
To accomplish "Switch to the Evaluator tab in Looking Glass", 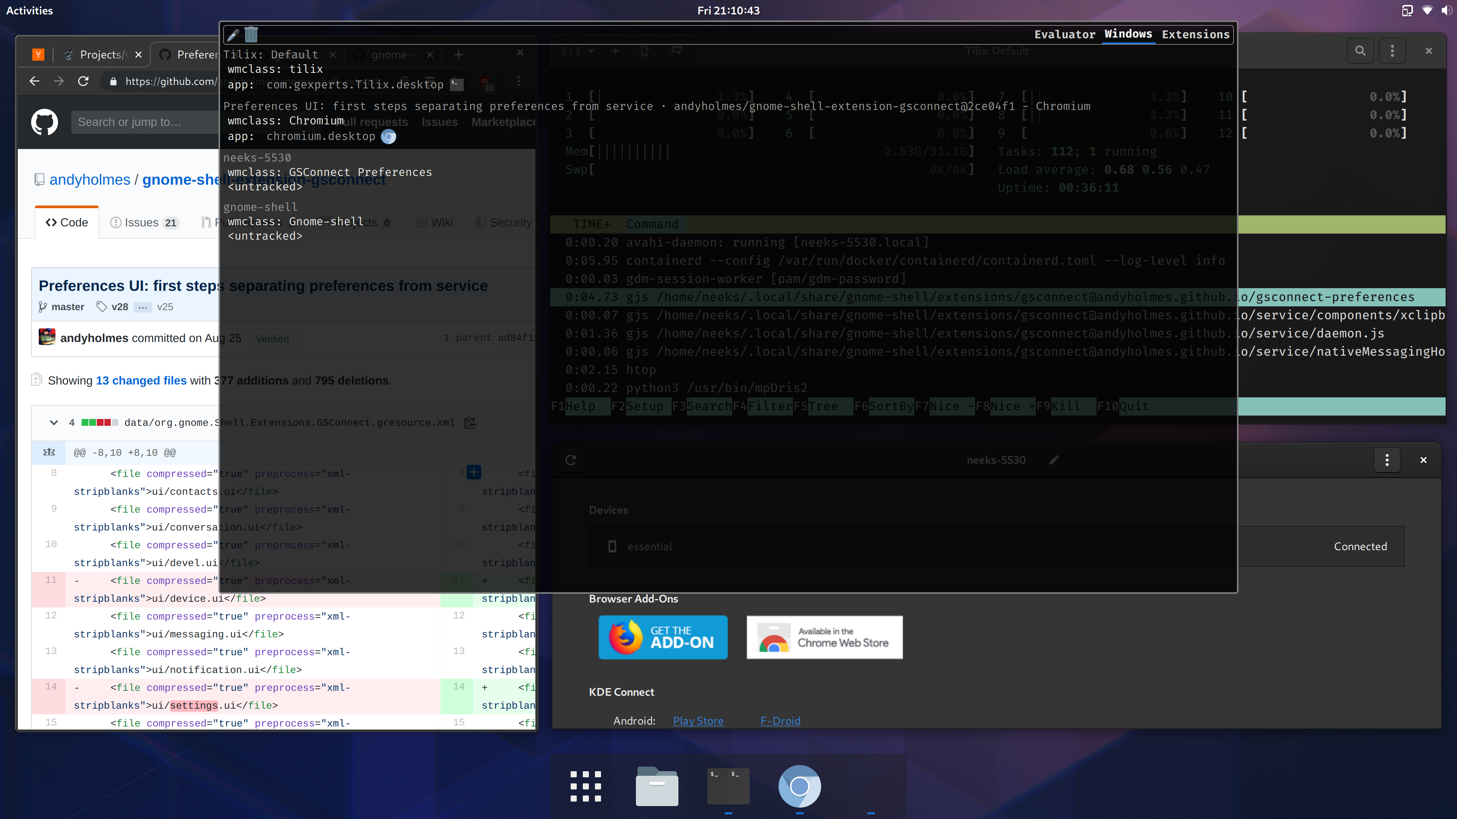I will [x=1064, y=35].
